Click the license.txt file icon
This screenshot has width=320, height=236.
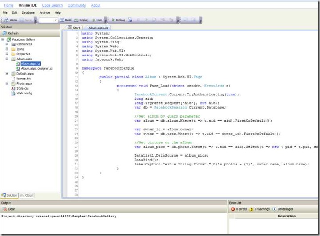click(13, 79)
